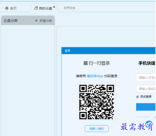
Task: Open the 打开文件 tab
Action: click(x=69, y=8)
